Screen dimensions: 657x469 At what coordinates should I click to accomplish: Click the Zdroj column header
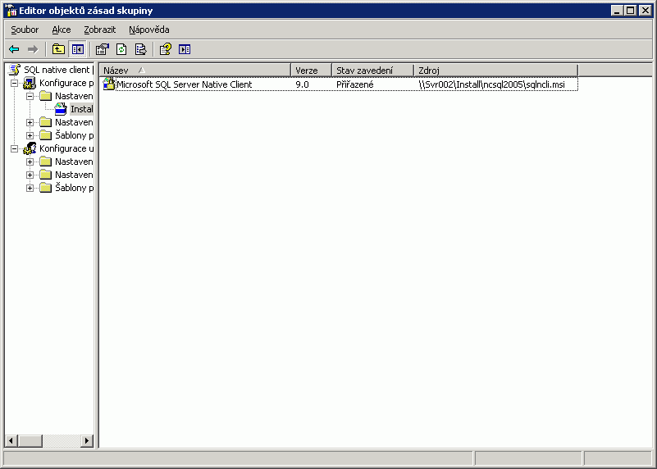click(495, 71)
